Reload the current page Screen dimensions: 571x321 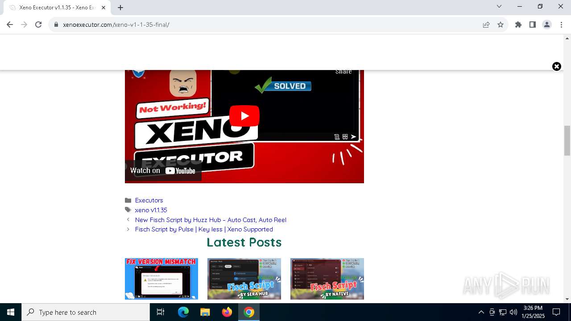point(38,25)
